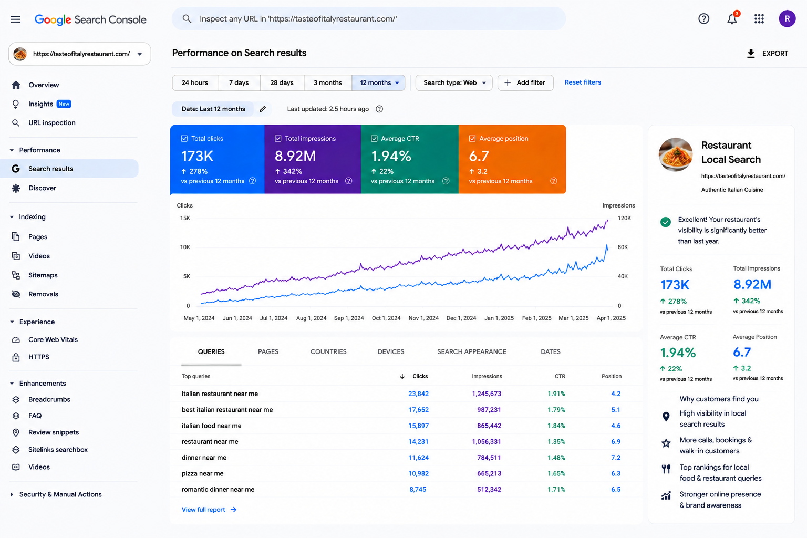The height and width of the screenshot is (538, 807).
Task: Click the Review snippets icon
Action: (x=16, y=432)
